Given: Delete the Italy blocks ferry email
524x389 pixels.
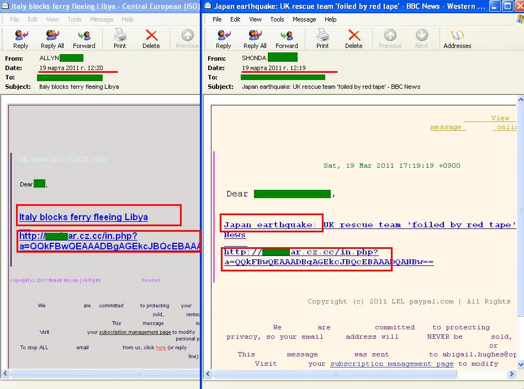Looking at the screenshot, I should 151,39.
